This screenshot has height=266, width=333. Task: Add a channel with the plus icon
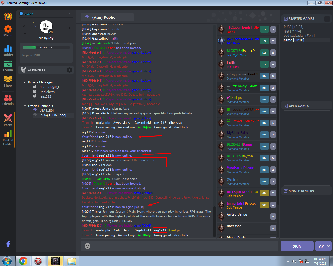(x=70, y=70)
